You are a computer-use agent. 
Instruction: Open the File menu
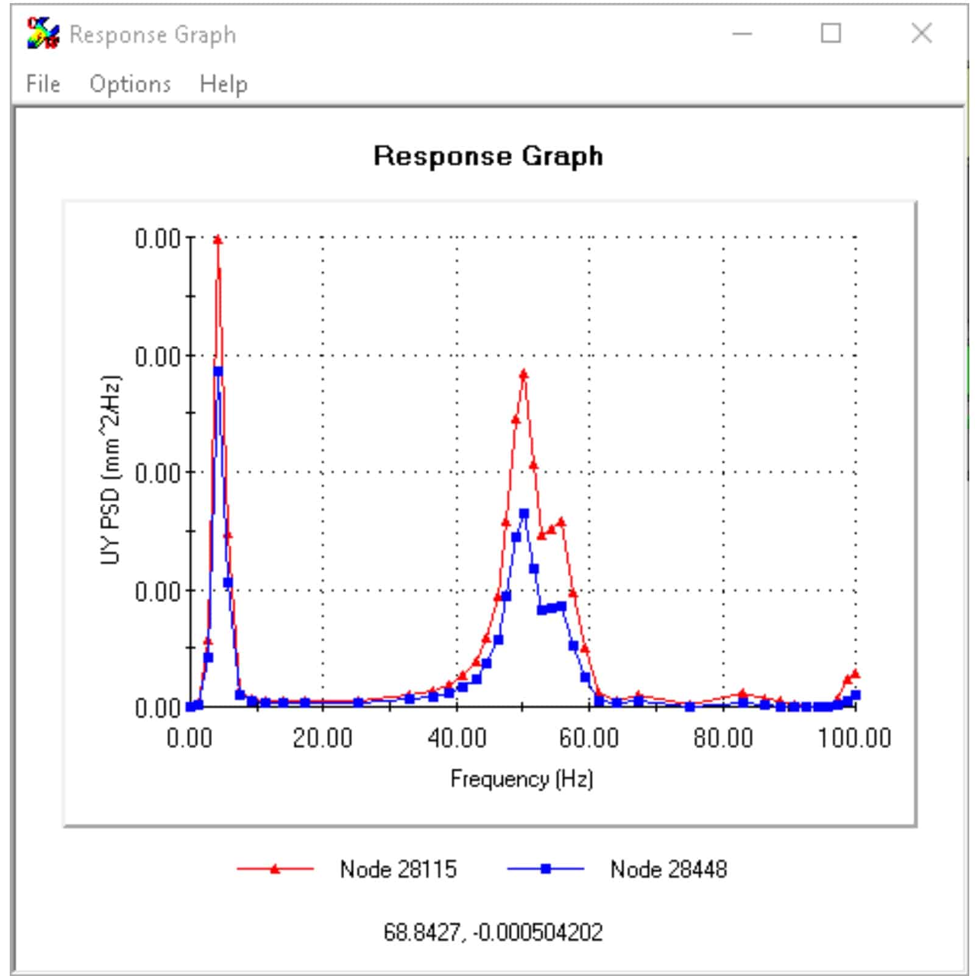[43, 84]
